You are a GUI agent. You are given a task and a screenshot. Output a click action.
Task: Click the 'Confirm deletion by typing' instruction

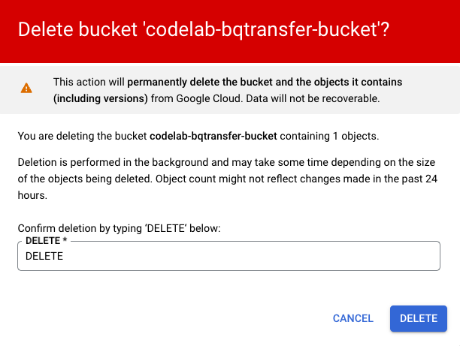[118, 228]
